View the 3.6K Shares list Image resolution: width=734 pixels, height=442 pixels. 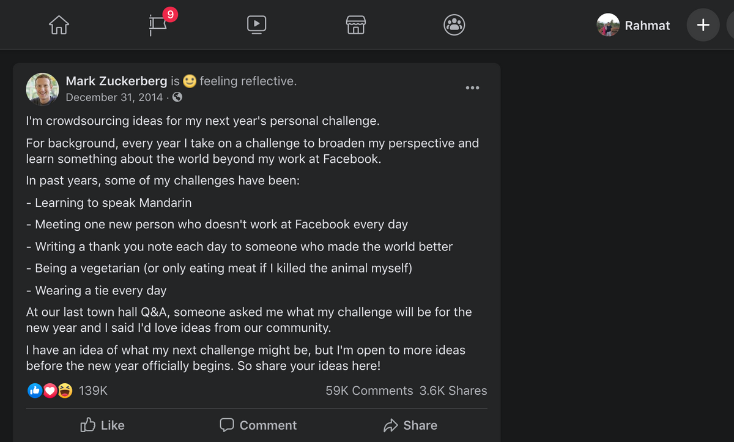(453, 391)
